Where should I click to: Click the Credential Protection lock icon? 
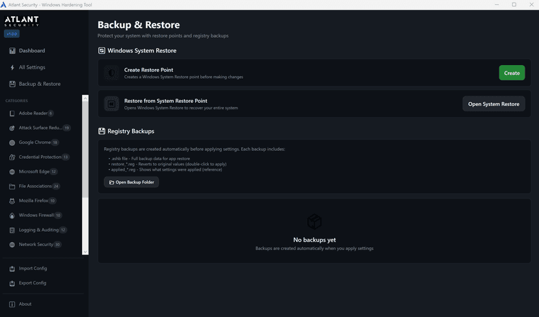click(x=12, y=157)
